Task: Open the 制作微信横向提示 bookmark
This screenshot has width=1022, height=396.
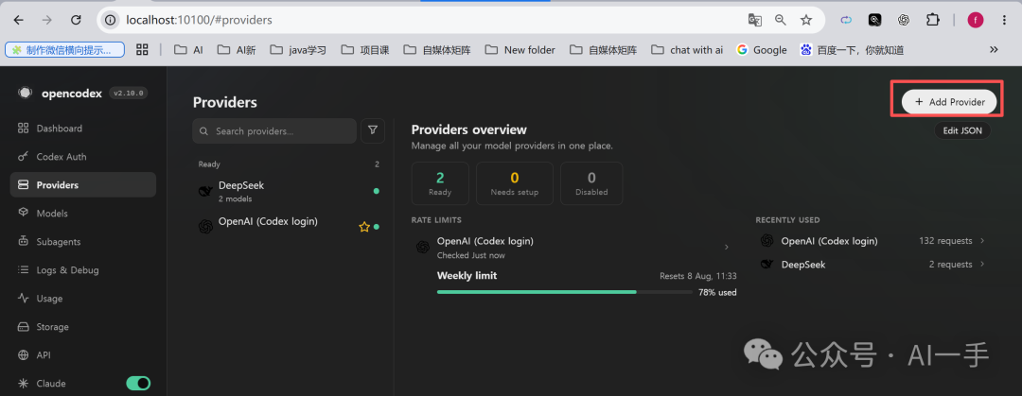Action: click(64, 49)
